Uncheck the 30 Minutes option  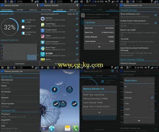coord(152,98)
